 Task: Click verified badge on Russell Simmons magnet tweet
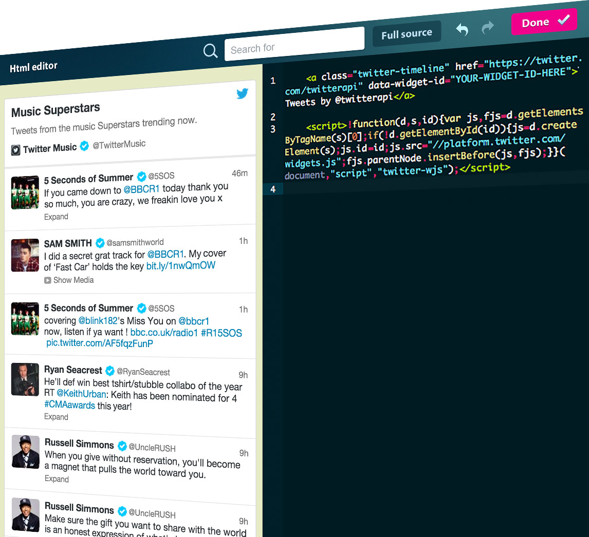(x=122, y=446)
